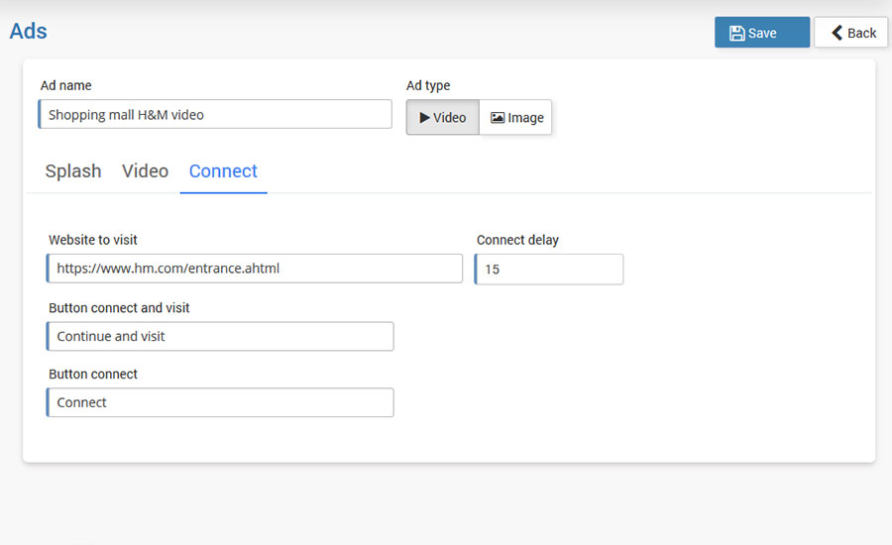Go back with the Back button
Image resolution: width=892 pixels, height=545 pixels.
[851, 33]
